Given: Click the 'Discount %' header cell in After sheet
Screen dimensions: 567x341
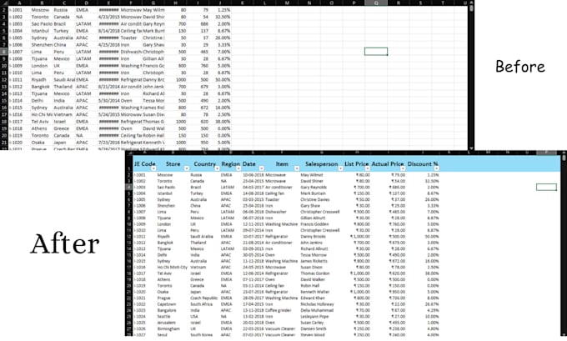Looking at the screenshot, I should pyautogui.click(x=423, y=163).
